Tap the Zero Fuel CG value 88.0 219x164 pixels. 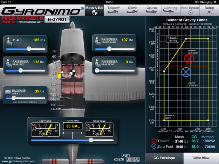click(195, 147)
